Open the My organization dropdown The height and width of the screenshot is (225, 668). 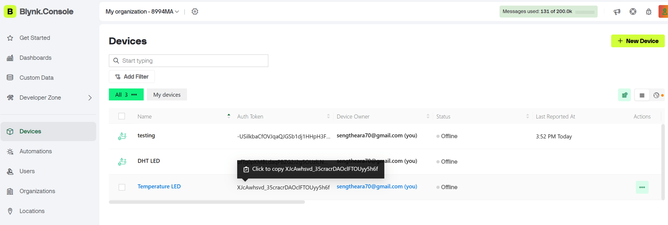[142, 11]
